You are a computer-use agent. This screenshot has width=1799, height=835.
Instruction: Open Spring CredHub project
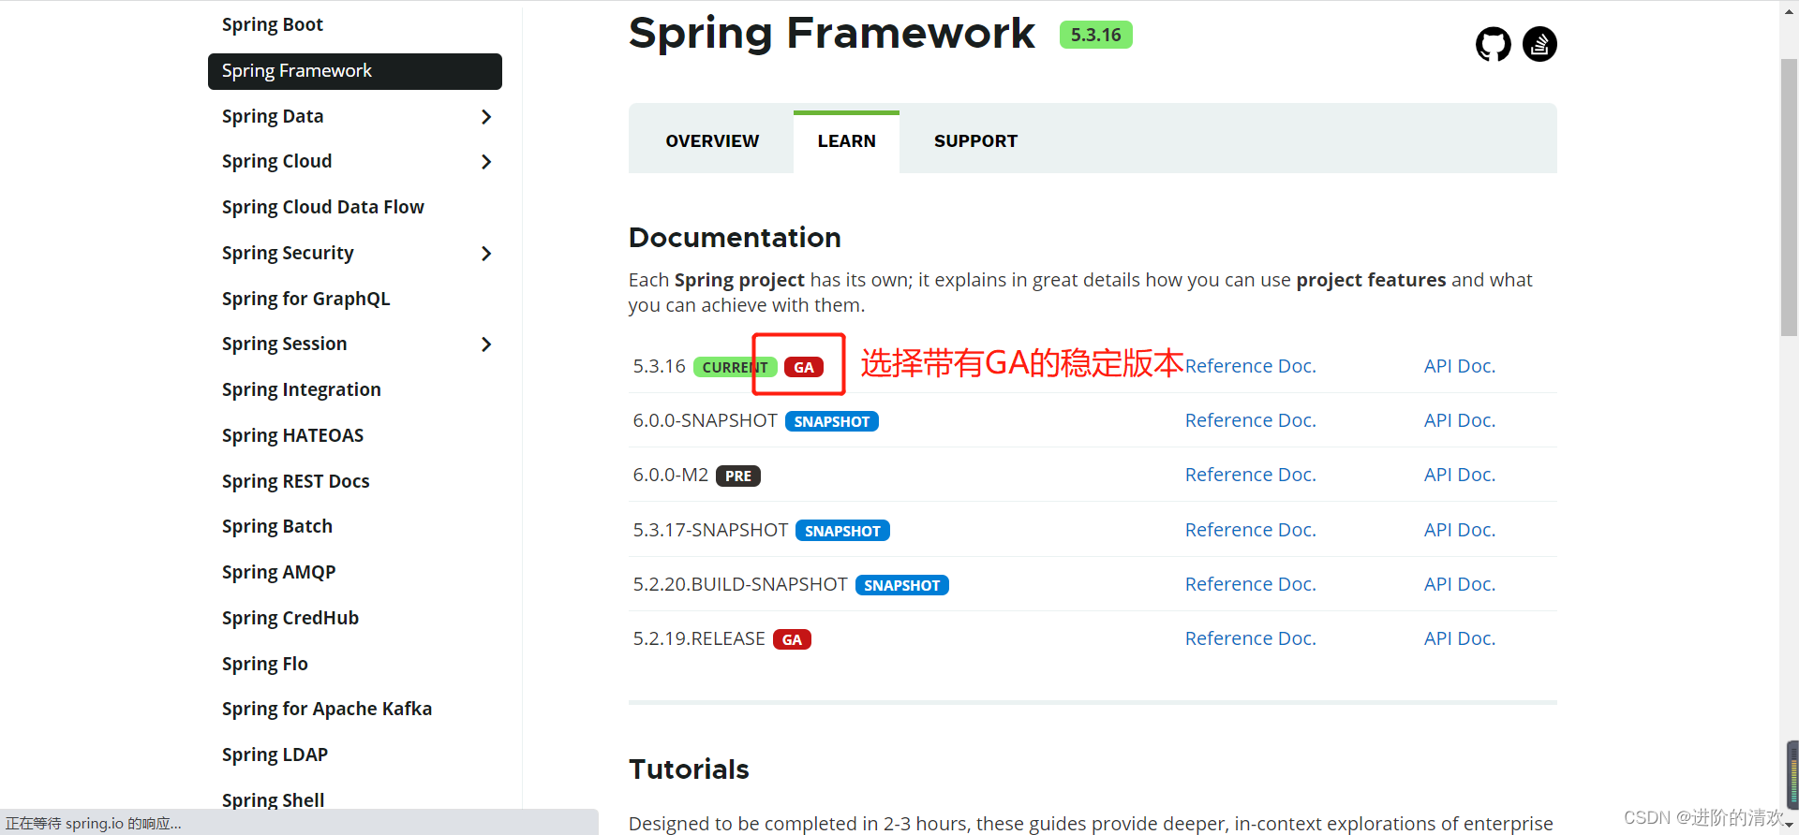click(290, 619)
